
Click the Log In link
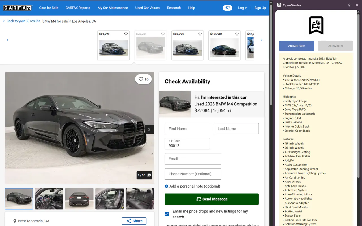(x=243, y=8)
